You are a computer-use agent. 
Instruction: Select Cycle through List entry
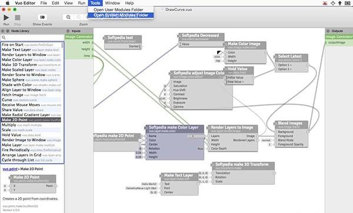(x=31, y=160)
